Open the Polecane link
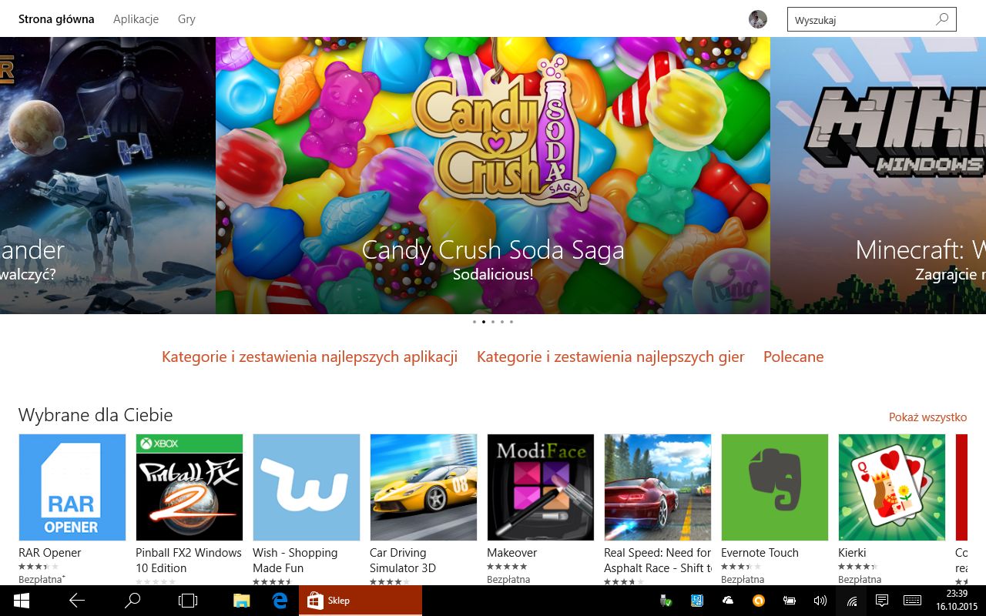 (x=793, y=357)
